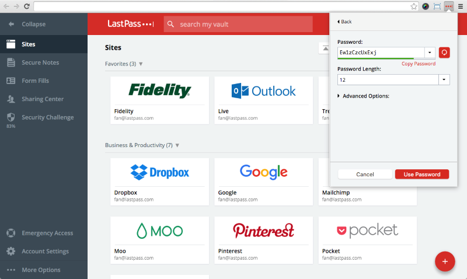Viewport: 467px width, 279px height.
Task: Click the Account Settings gear icon
Action: click(11, 252)
